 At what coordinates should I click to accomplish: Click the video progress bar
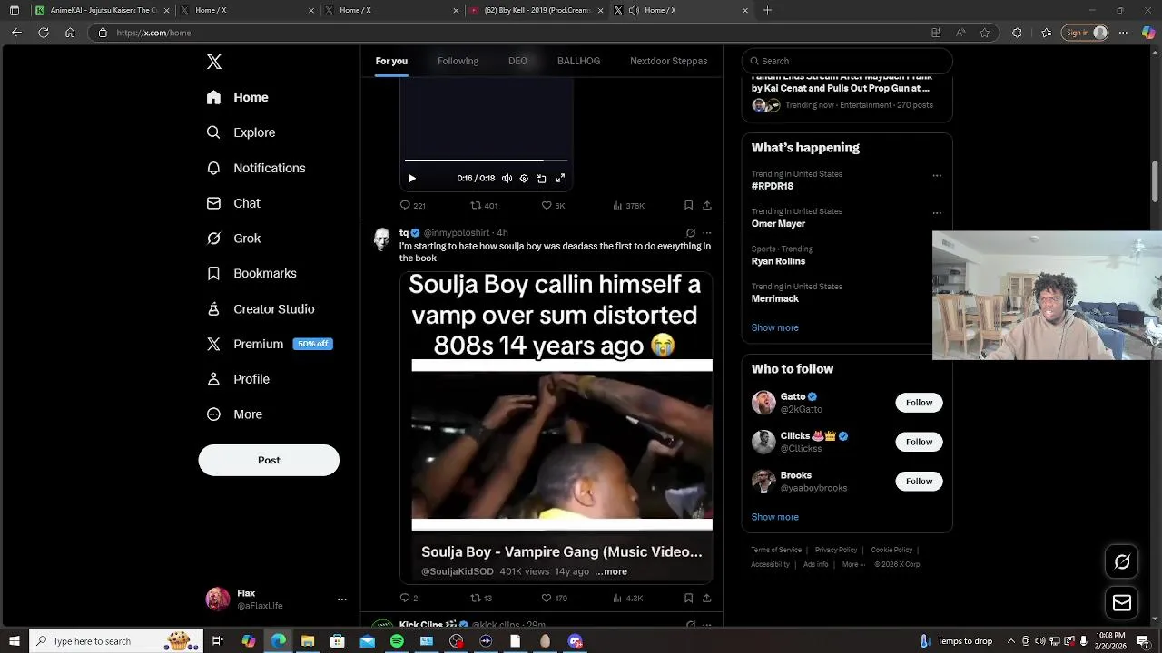click(486, 161)
